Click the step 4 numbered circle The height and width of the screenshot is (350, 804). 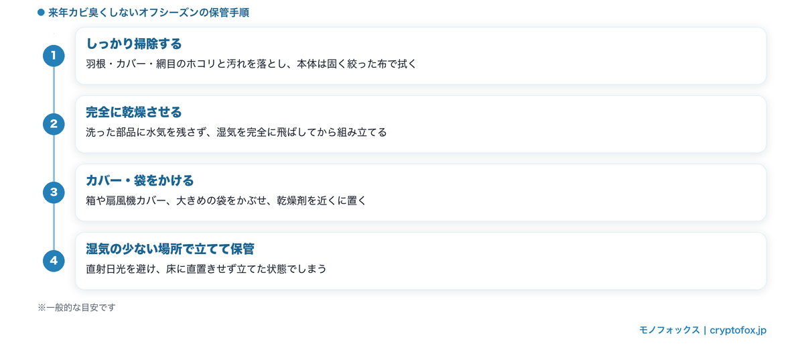click(x=54, y=261)
